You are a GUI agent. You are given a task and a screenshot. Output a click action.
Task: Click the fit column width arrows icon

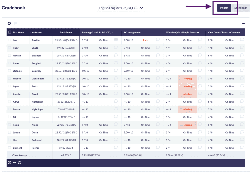[x=14, y=163]
